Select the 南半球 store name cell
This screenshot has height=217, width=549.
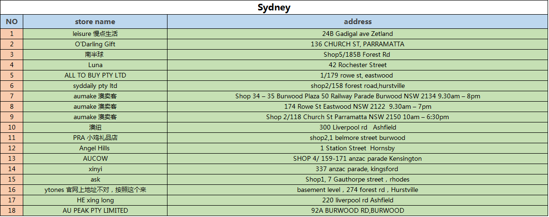pyautogui.click(x=95, y=55)
